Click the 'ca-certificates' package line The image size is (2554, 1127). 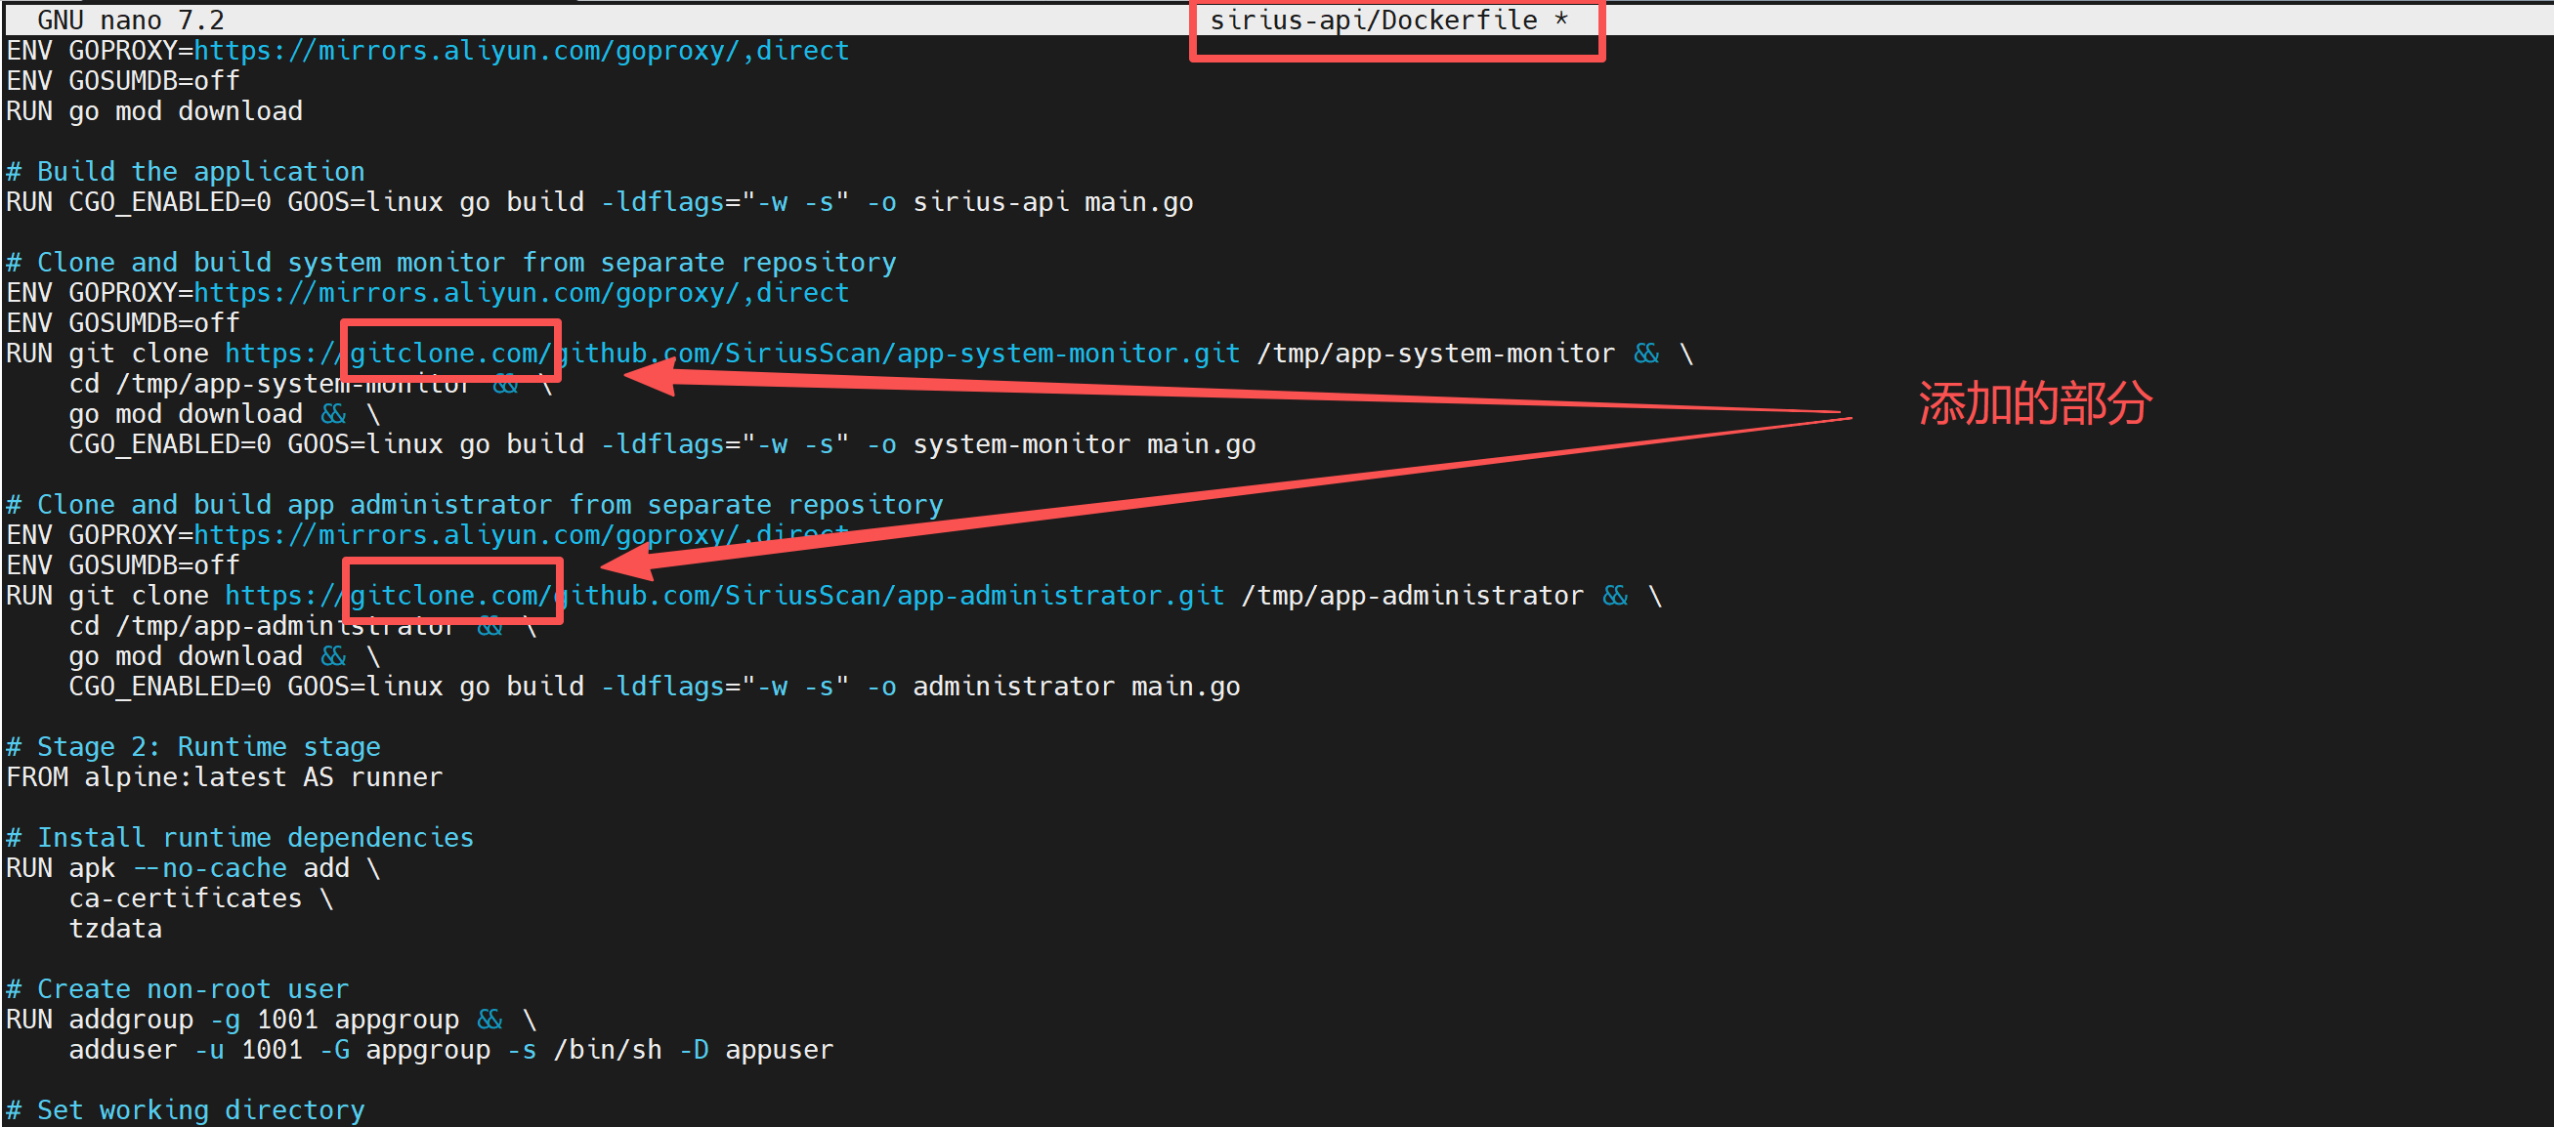coord(186,898)
